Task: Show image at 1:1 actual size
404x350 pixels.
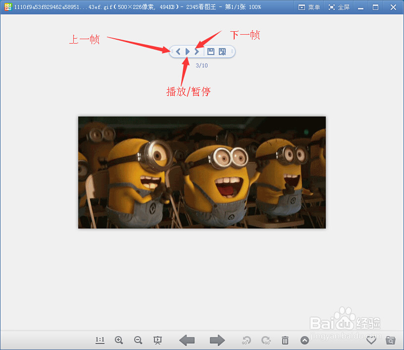Action: 100,340
